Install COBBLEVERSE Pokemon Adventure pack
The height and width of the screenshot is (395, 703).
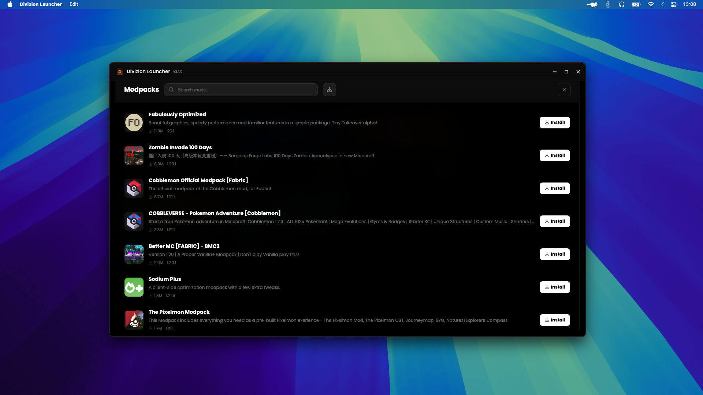555,221
